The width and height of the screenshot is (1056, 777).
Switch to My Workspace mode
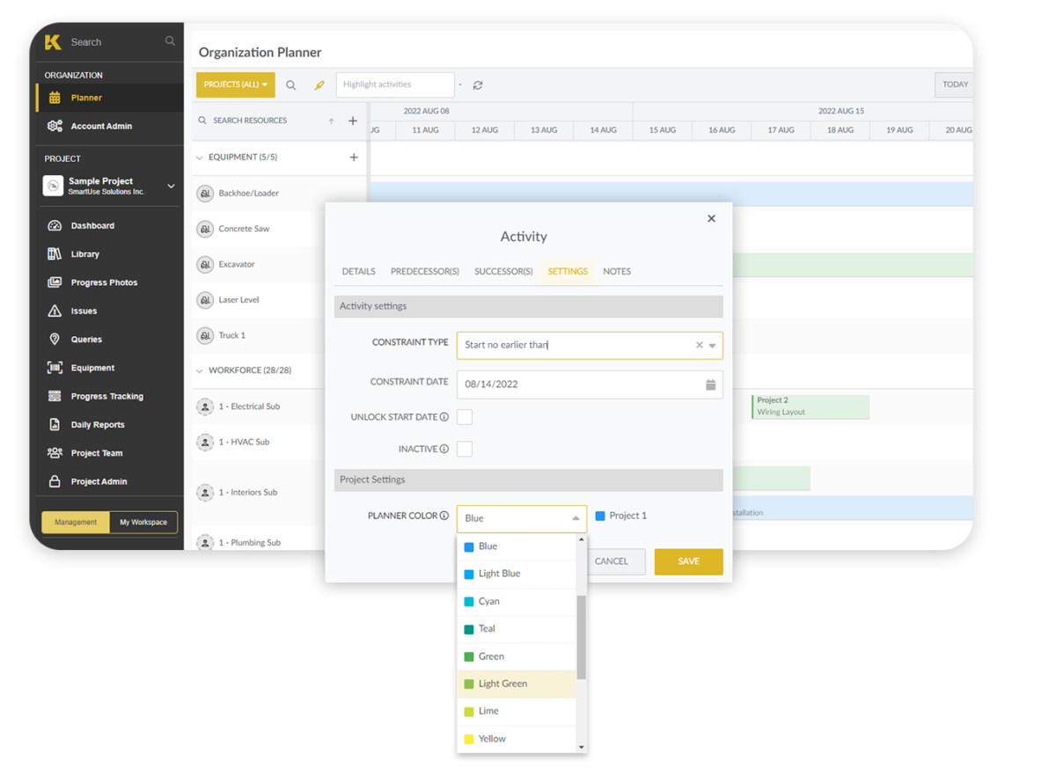[x=143, y=522]
